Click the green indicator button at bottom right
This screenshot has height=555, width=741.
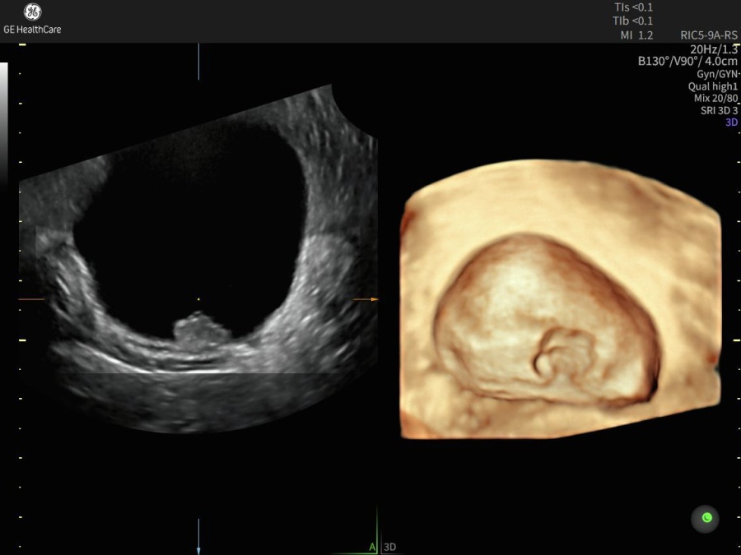click(x=705, y=518)
